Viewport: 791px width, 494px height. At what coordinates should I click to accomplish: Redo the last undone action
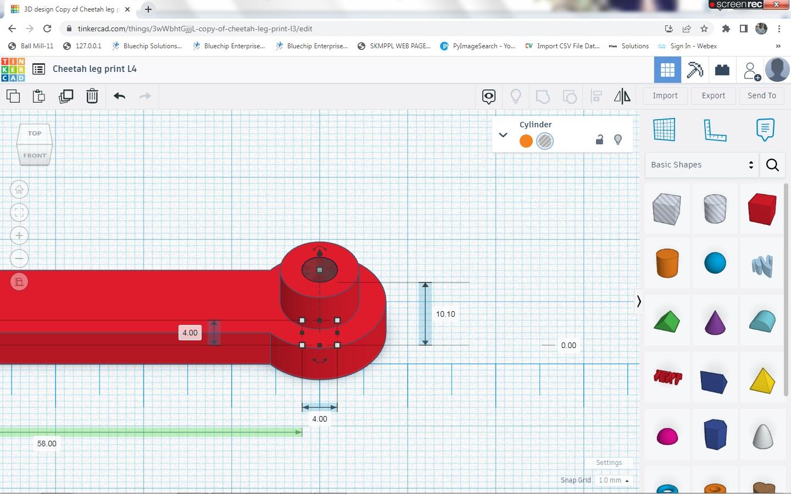click(x=145, y=96)
